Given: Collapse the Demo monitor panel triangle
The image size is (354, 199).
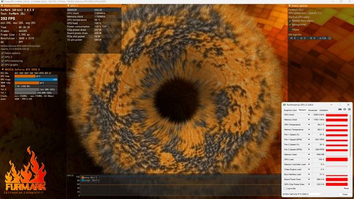Looking at the screenshot, I should [2, 6].
